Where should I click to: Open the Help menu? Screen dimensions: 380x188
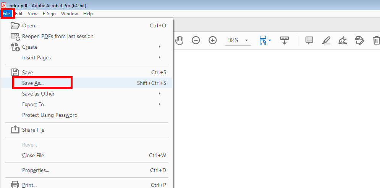tap(88, 14)
